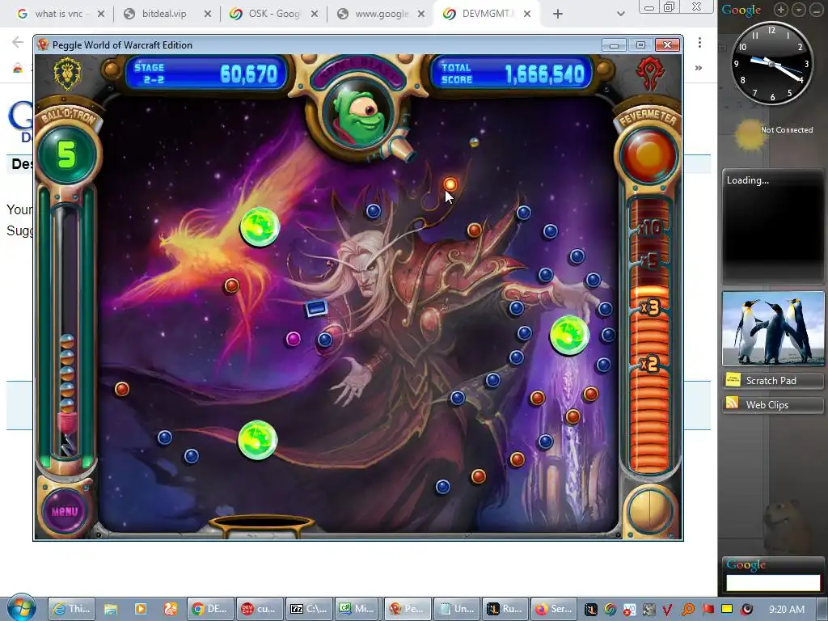The width and height of the screenshot is (828, 621).
Task: Click Chrome's back arrow
Action: tap(18, 42)
